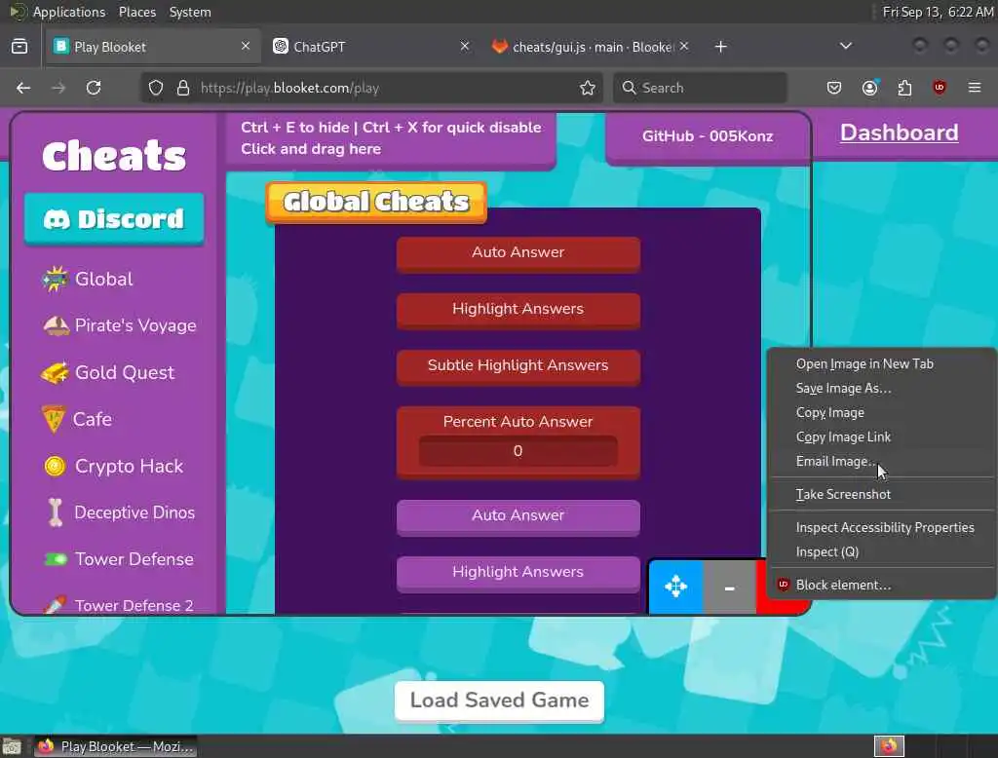Image resolution: width=998 pixels, height=758 pixels.
Task: Select Gold Quest cheats
Action: click(x=107, y=372)
